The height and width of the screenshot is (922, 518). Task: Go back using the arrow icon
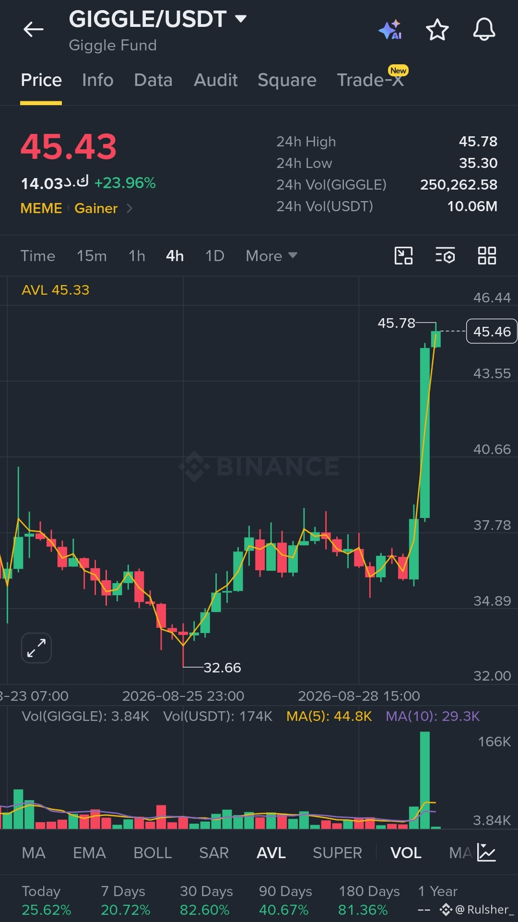(x=33, y=29)
